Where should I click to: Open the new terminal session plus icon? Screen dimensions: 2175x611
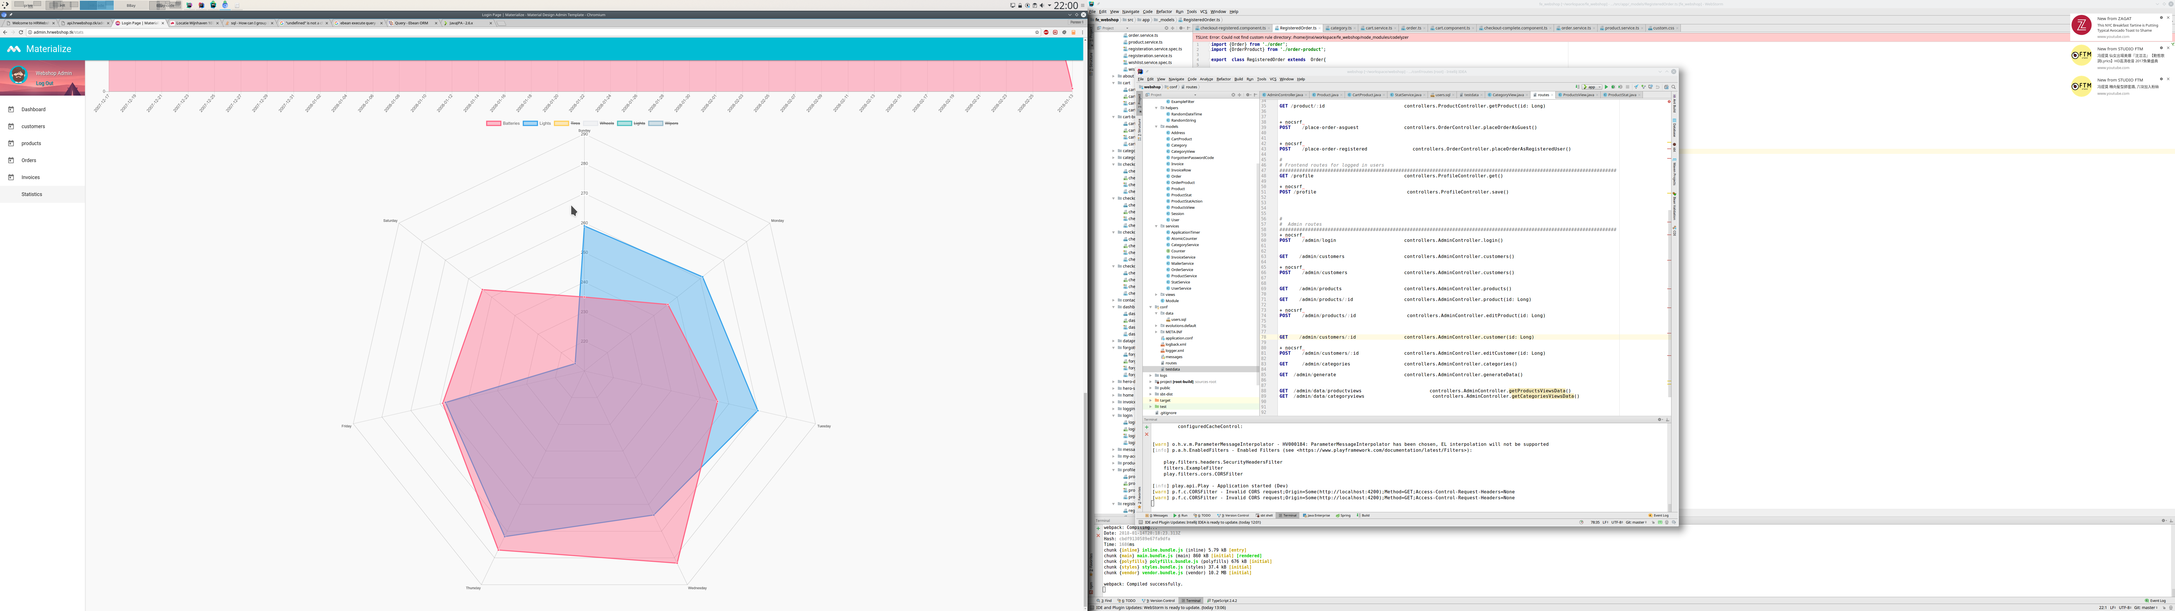[x=1147, y=427]
